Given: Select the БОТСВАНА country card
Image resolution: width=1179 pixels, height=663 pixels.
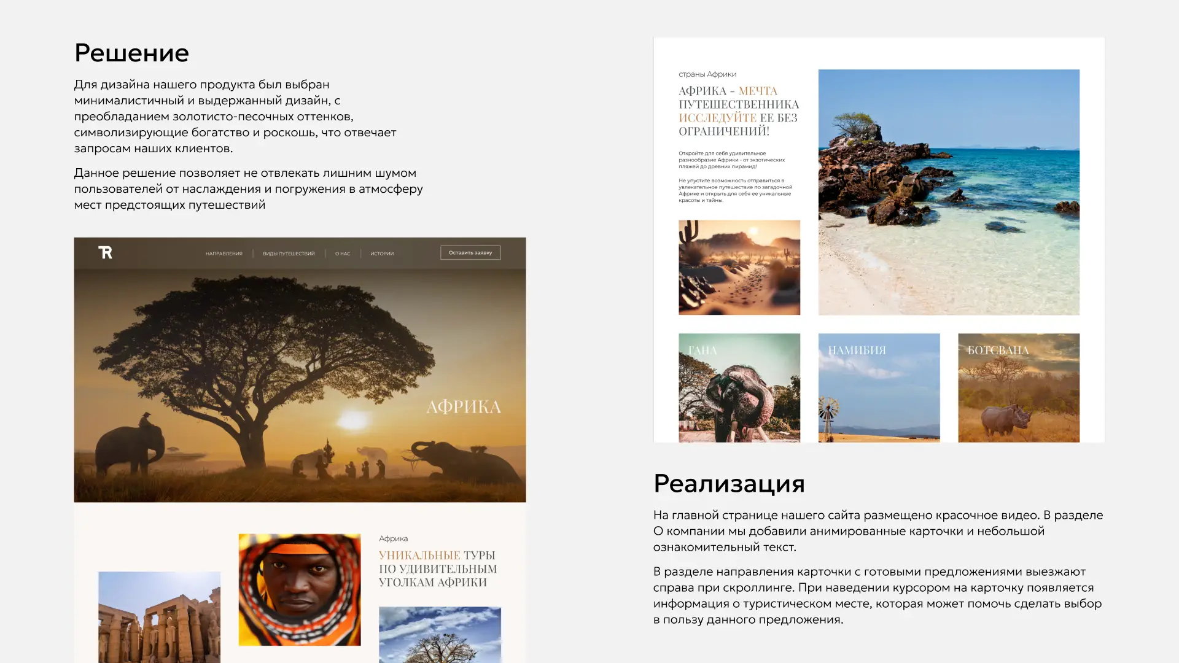Looking at the screenshot, I should (1019, 388).
